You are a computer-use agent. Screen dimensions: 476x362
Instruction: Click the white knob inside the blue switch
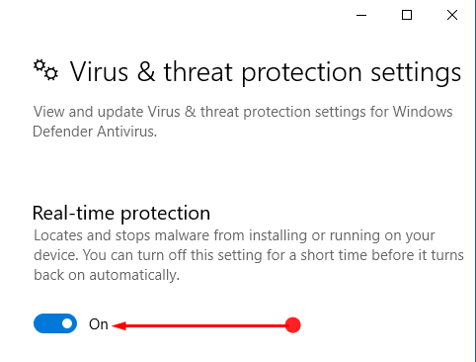(x=67, y=323)
